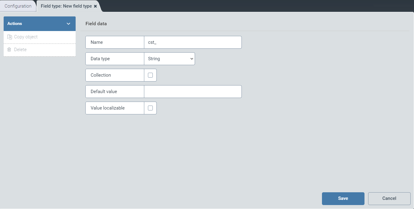Select the Delete action text

[20, 50]
